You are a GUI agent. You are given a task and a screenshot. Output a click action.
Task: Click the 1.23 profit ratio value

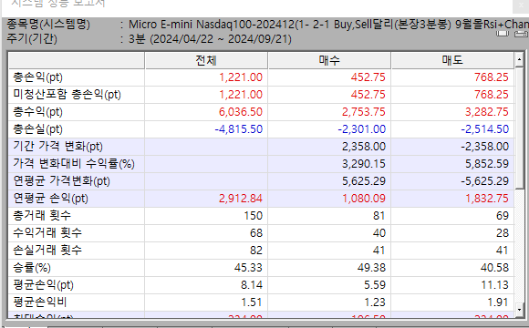(x=375, y=302)
